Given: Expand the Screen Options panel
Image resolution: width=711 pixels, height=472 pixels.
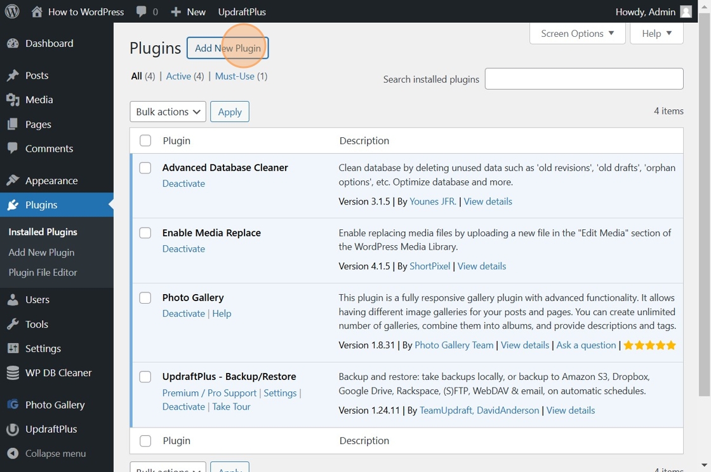Looking at the screenshot, I should click(577, 34).
